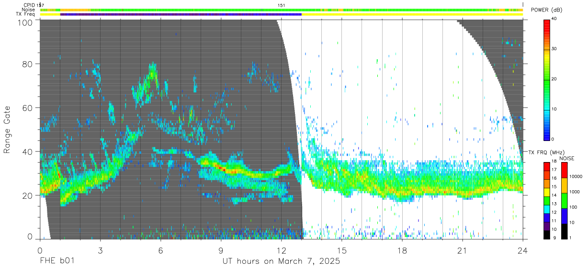This screenshot has width=588, height=271.
Task: Click the UT hours on March 7, 2025 title
Action: (281, 261)
